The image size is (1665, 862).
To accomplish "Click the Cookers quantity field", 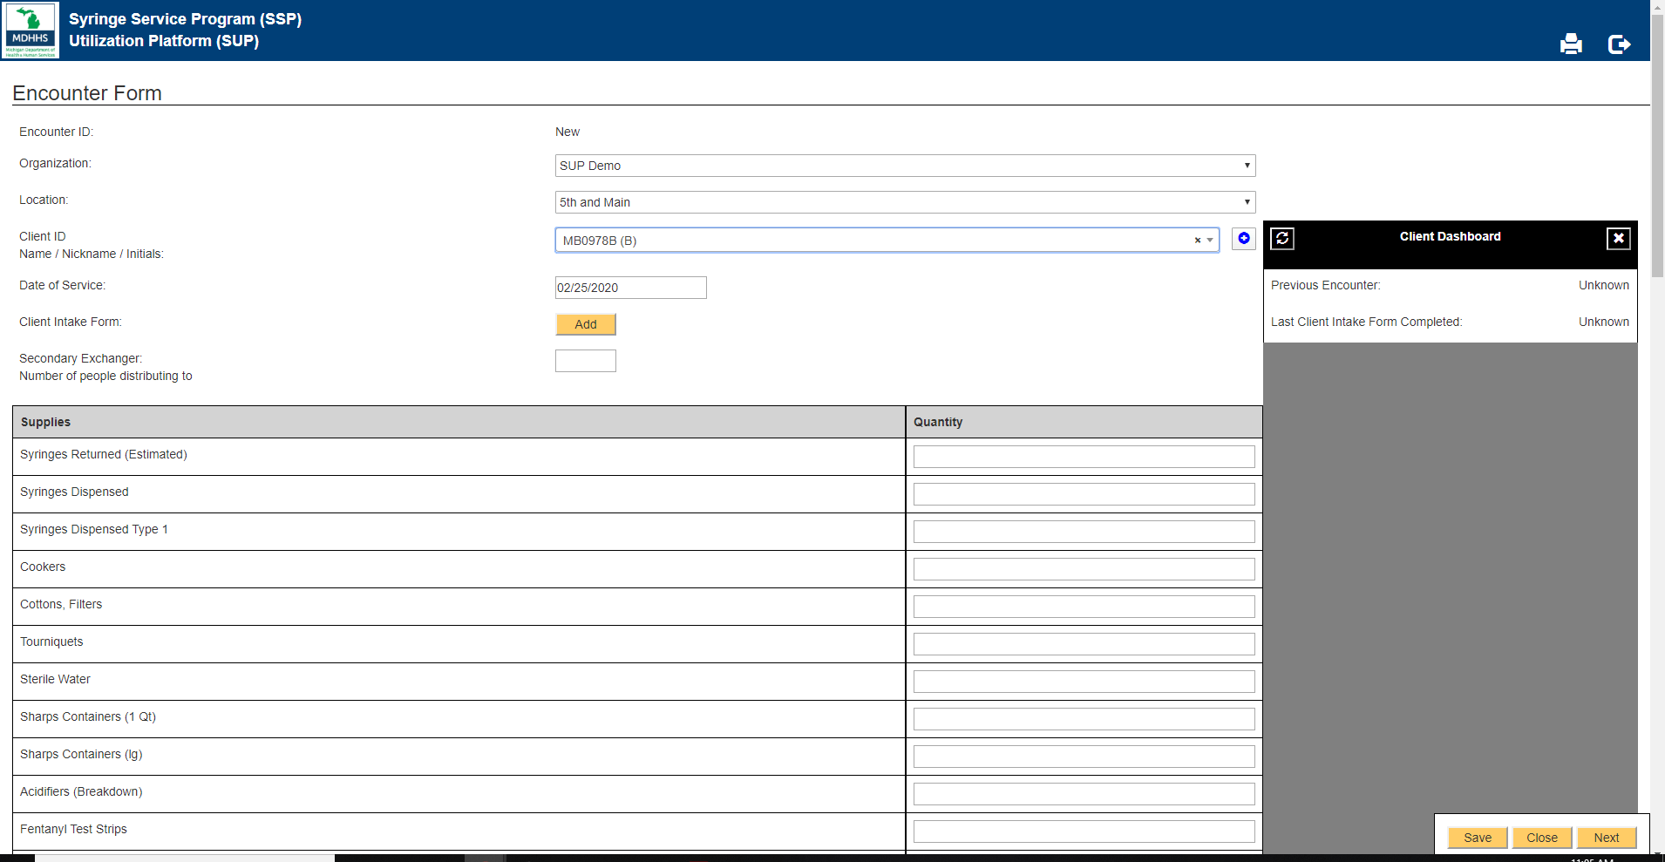I will (x=1083, y=569).
